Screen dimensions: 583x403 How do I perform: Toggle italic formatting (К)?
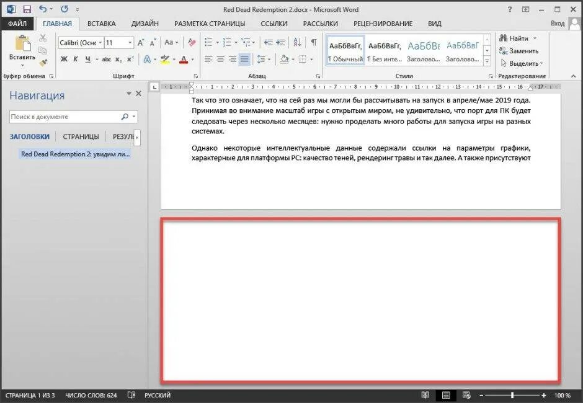pos(76,59)
